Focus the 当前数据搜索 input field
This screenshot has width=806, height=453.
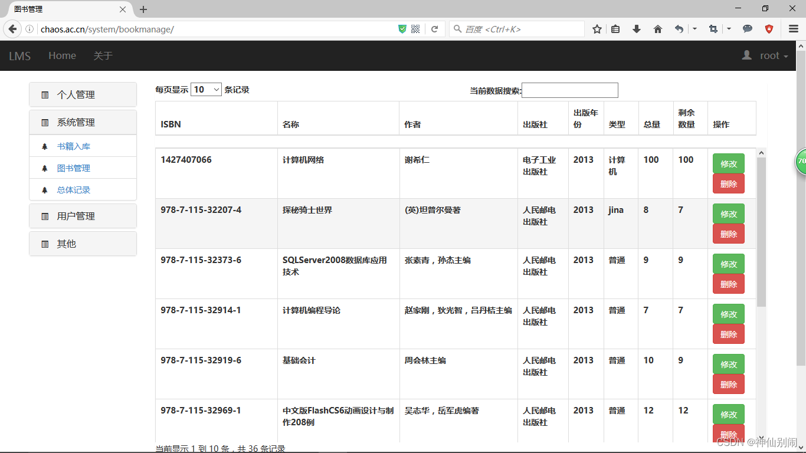tap(570, 90)
